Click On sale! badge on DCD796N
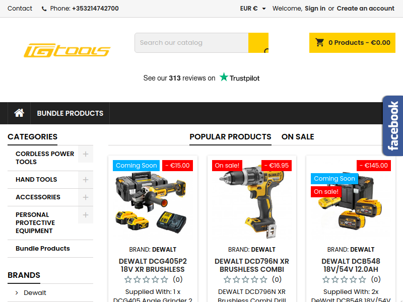The image size is (403, 302). tap(227, 166)
